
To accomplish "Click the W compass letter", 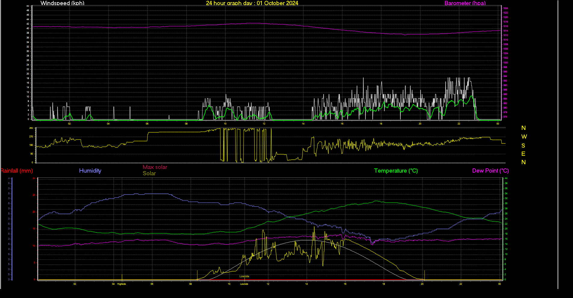I will coord(524,137).
